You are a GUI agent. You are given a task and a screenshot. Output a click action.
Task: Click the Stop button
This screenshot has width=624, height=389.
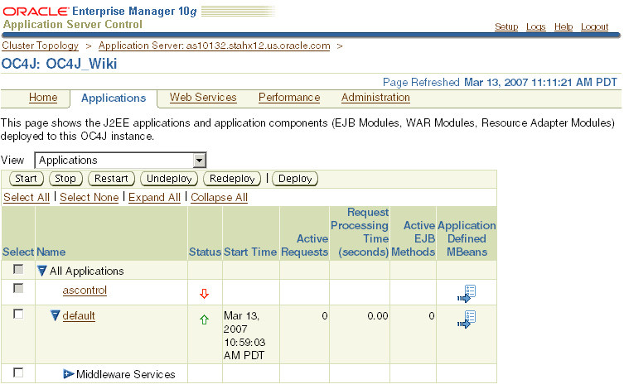tap(65, 179)
